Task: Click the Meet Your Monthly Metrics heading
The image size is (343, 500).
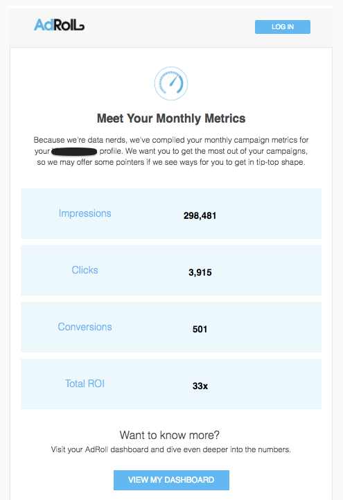Action: 171,118
